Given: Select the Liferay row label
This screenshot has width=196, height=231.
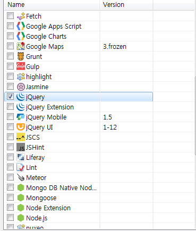Looking at the screenshot, I should (36, 158).
